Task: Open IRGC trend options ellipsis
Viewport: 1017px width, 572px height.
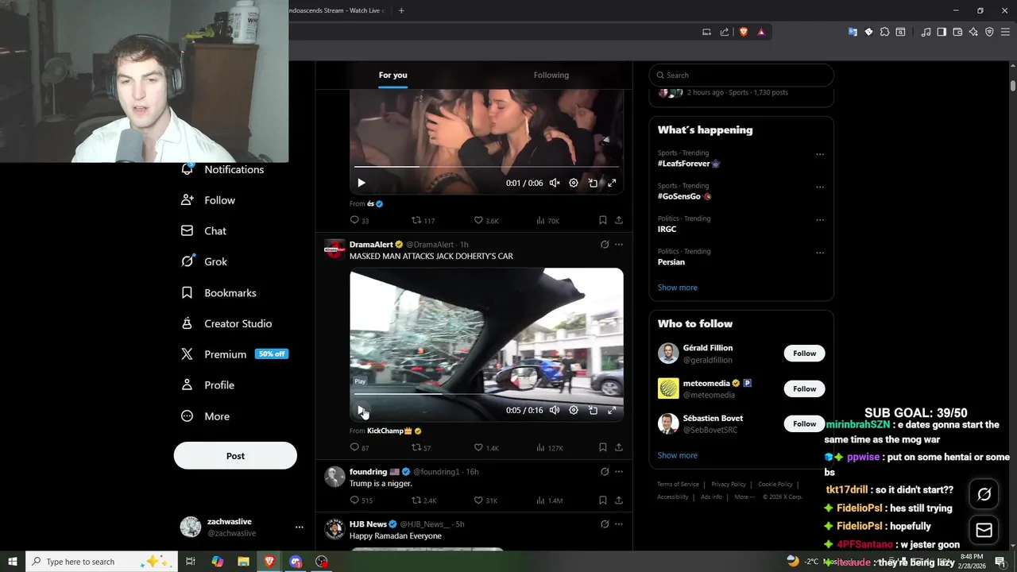Action: click(x=820, y=220)
